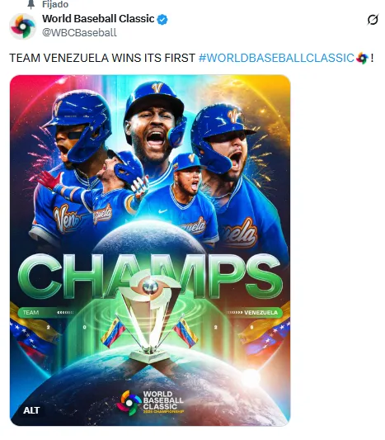385x440 pixels.
Task: Click the World Baseball Classic display name
Action: coord(98,19)
